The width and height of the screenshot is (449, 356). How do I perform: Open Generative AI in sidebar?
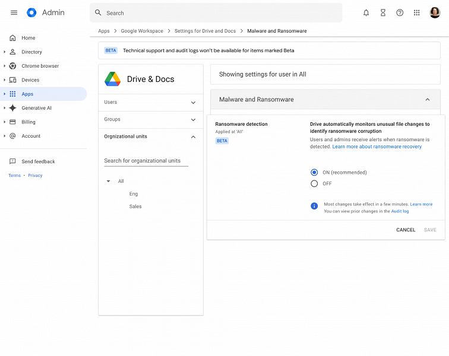[36, 108]
